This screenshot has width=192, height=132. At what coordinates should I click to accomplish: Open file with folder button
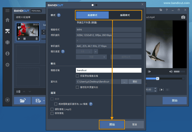point(22,101)
